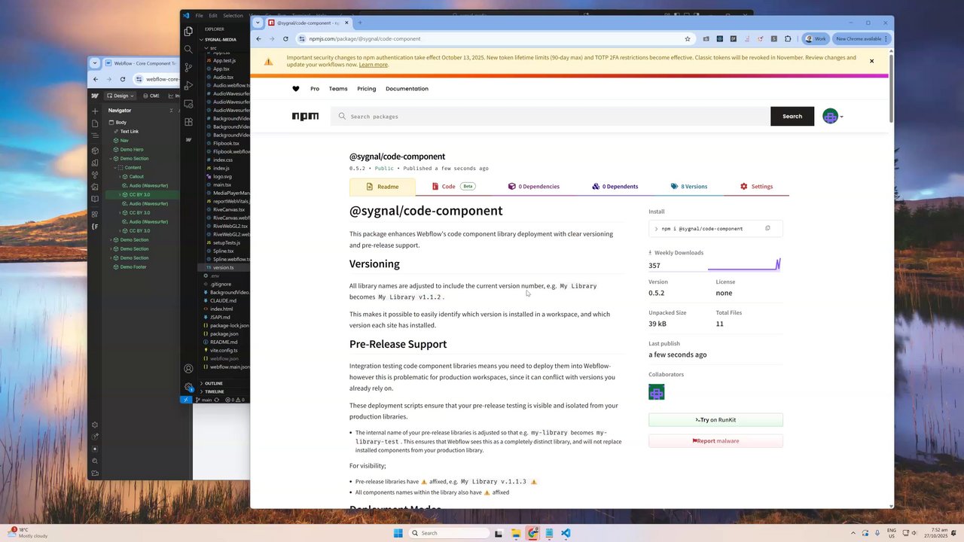Expand OUTLINE section in VS Code
This screenshot has height=542, width=964.
coord(212,383)
